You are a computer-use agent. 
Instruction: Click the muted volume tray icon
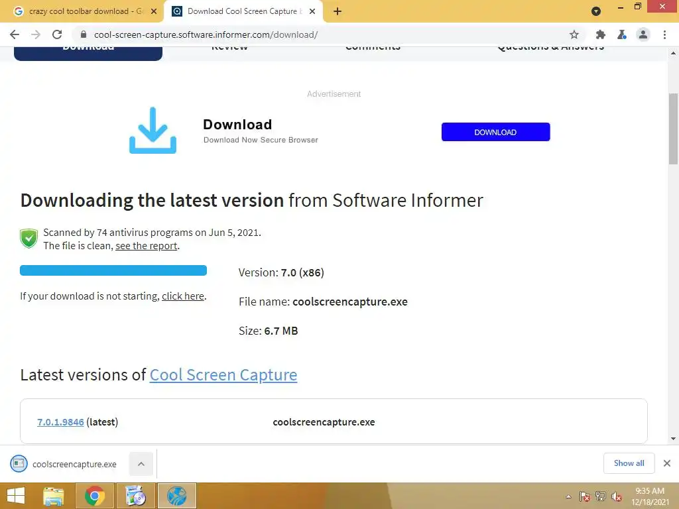pyautogui.click(x=616, y=496)
